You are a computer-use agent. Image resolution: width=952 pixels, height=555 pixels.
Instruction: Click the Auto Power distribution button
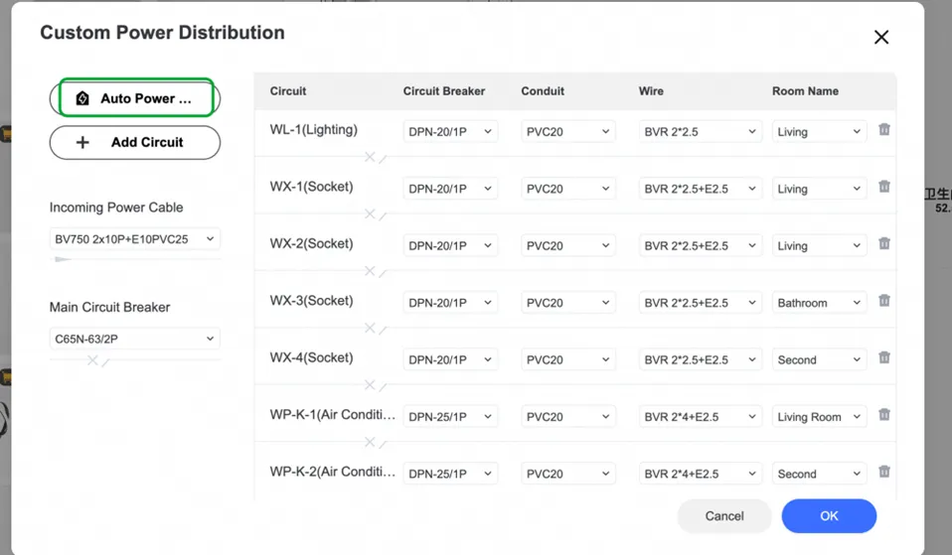click(135, 98)
